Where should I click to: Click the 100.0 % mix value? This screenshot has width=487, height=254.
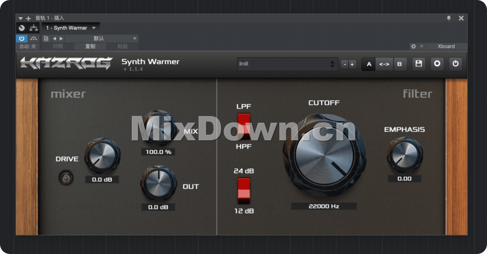pyautogui.click(x=158, y=152)
